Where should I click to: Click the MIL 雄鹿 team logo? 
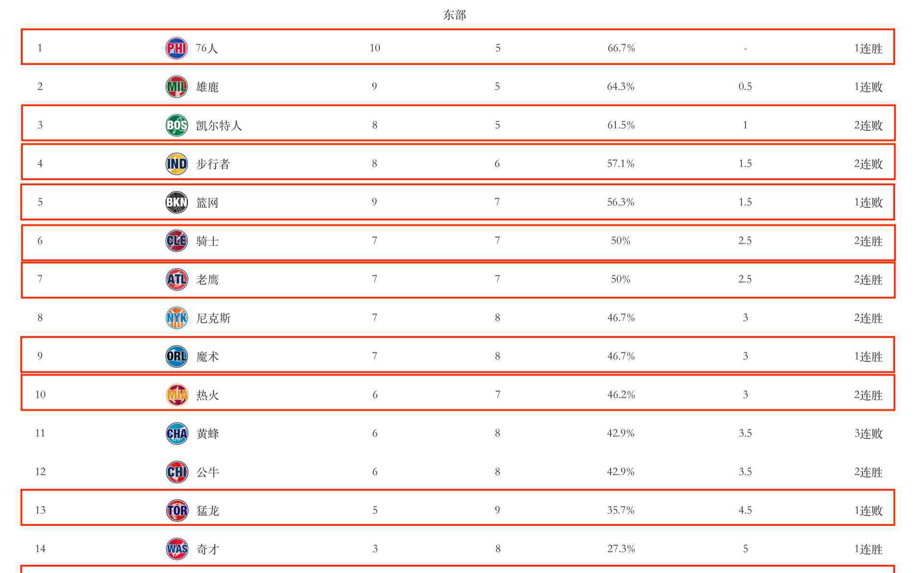point(176,87)
